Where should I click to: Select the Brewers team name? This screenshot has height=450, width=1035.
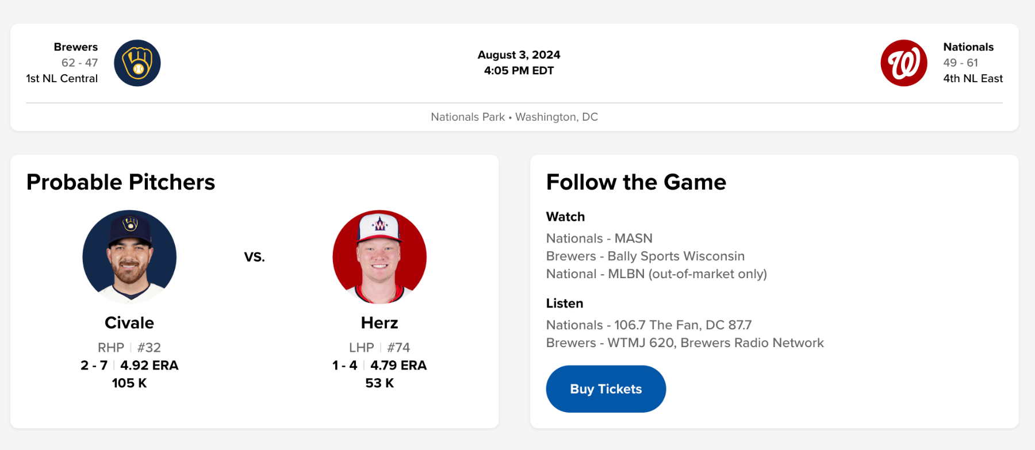[76, 47]
